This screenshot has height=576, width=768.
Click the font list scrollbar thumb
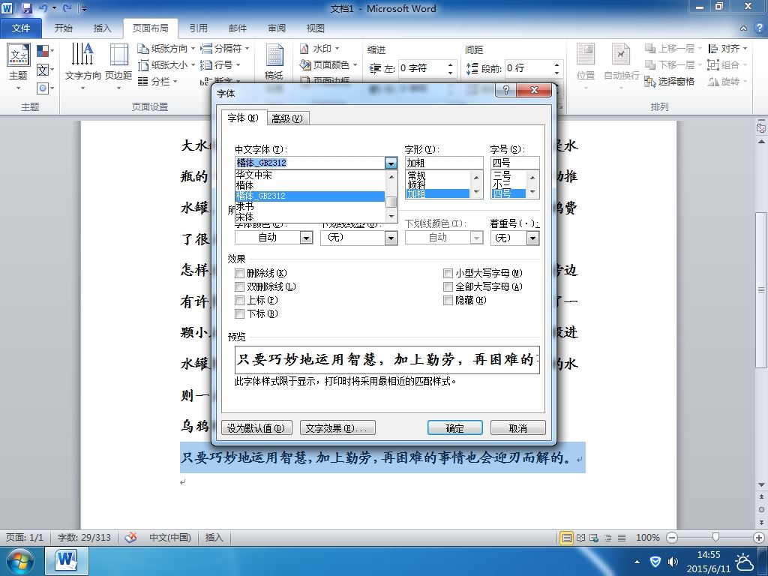coord(391,202)
